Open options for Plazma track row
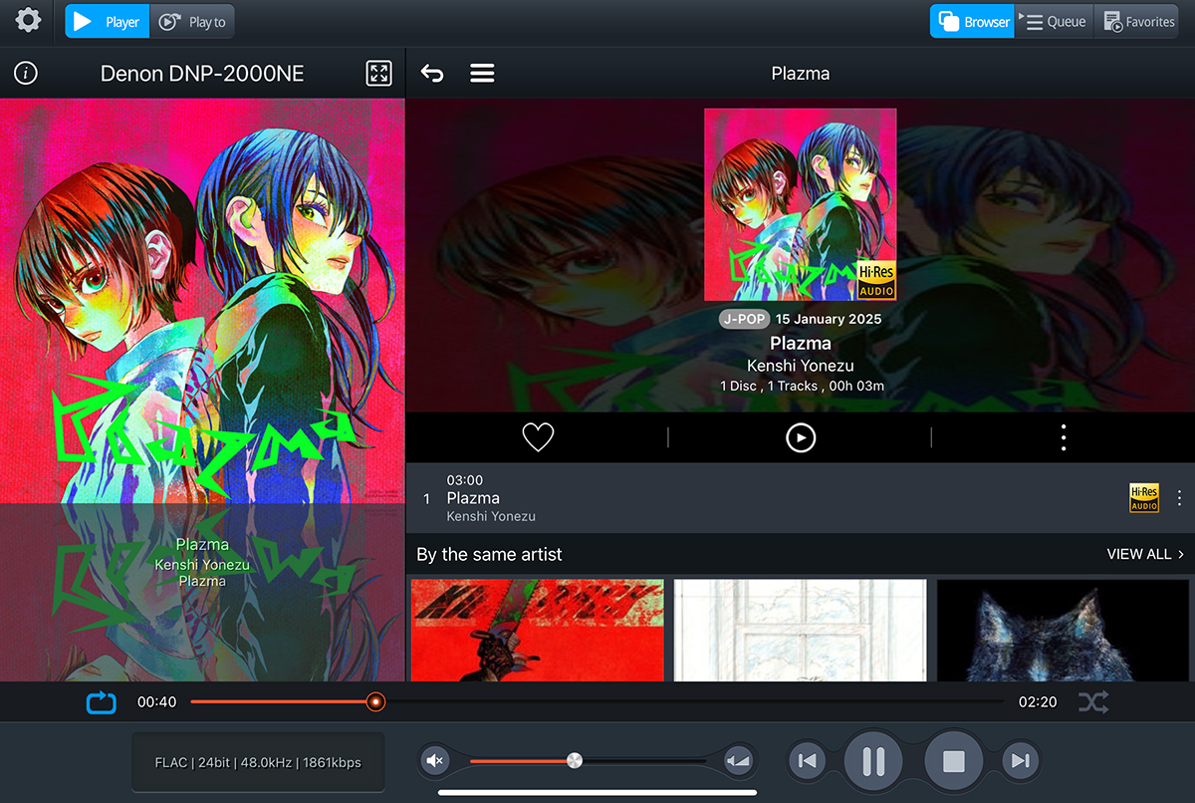1195x803 pixels. [1180, 498]
